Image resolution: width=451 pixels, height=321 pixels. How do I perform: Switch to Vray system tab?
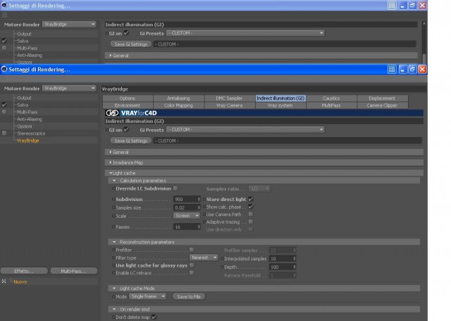tap(280, 105)
